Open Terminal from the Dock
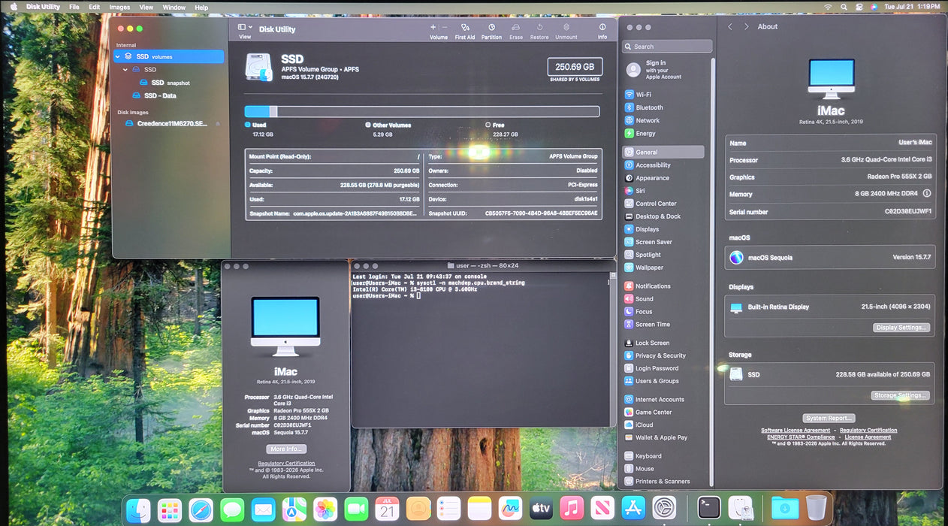The image size is (948, 526). coord(709,508)
